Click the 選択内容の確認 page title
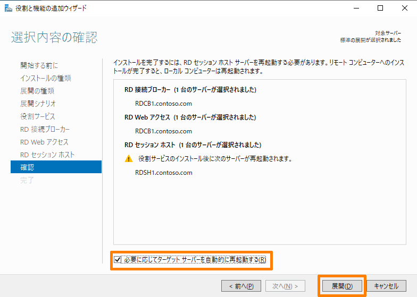 click(54, 37)
